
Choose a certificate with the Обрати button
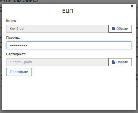point(120,62)
